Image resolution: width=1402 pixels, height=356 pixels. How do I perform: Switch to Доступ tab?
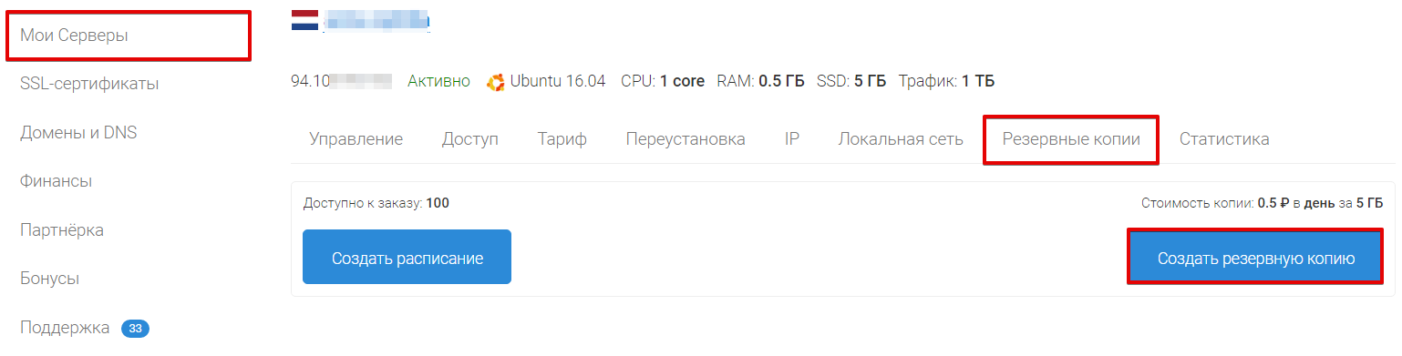point(470,139)
